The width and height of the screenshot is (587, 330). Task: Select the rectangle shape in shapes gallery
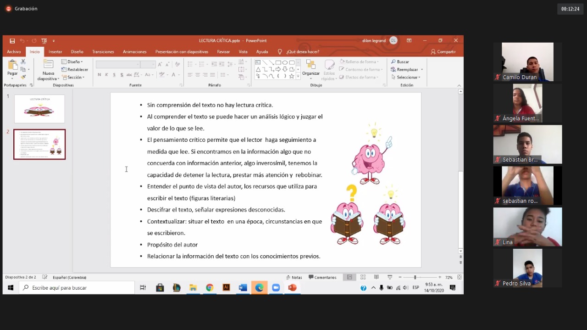[x=278, y=62]
